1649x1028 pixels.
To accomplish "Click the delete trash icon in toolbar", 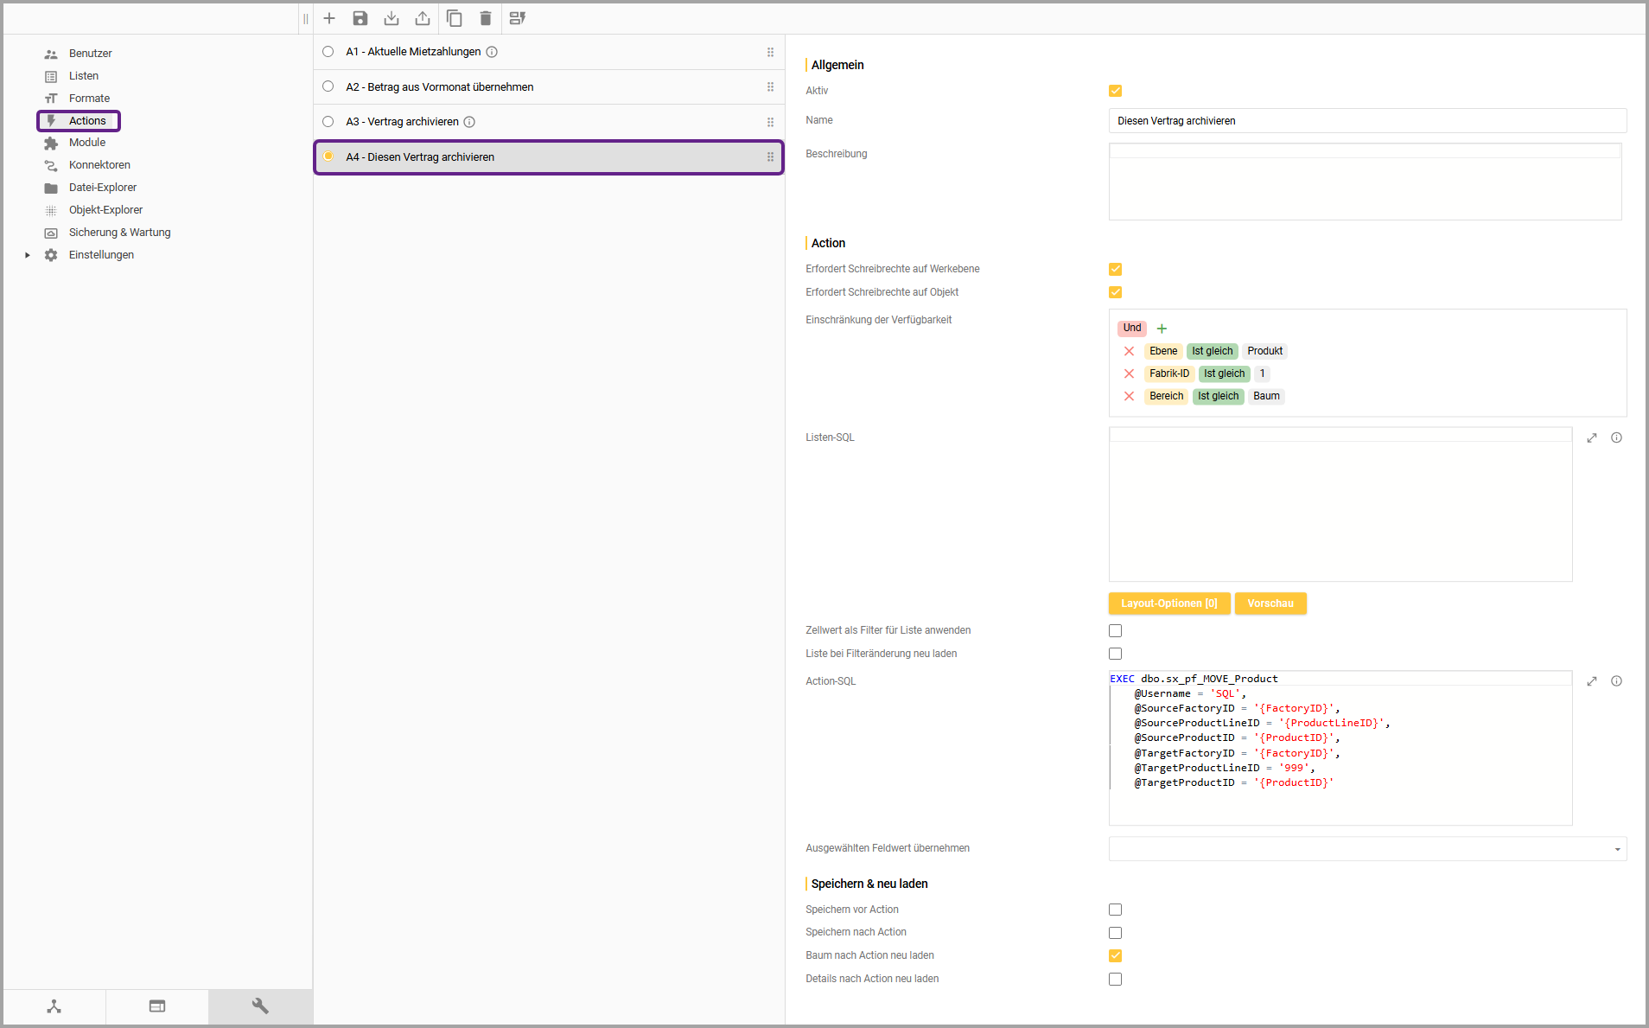I will pos(485,18).
